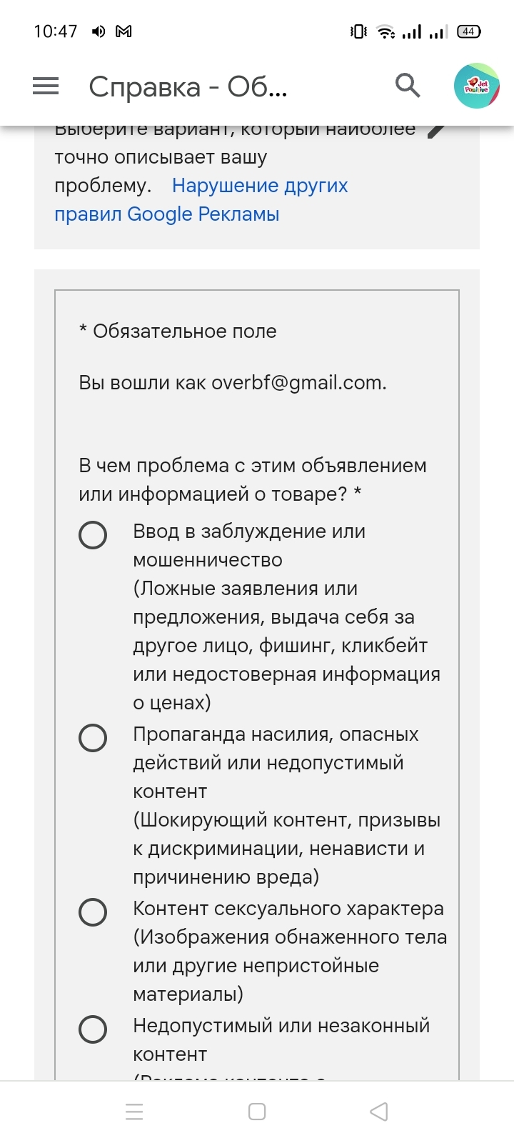
Task: Open the hamburger navigation menu
Action: pos(46,86)
